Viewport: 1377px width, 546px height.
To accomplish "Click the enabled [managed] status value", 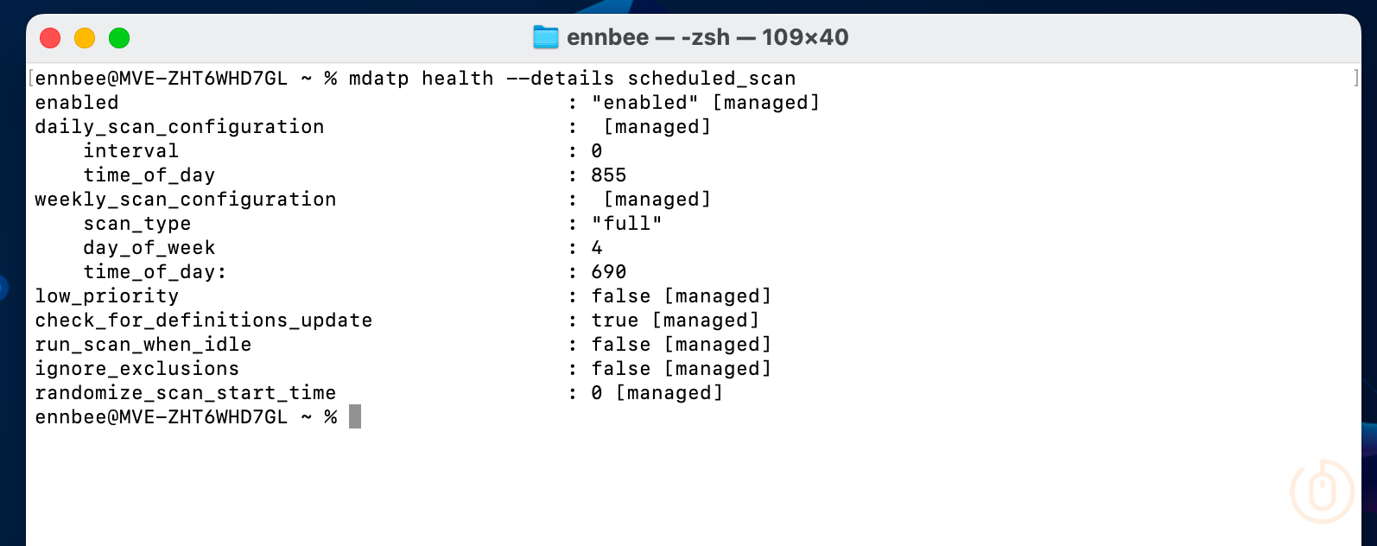I will click(706, 102).
